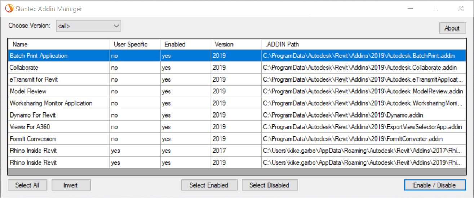Click the Invert selection button
This screenshot has width=474, height=198.
[71, 185]
